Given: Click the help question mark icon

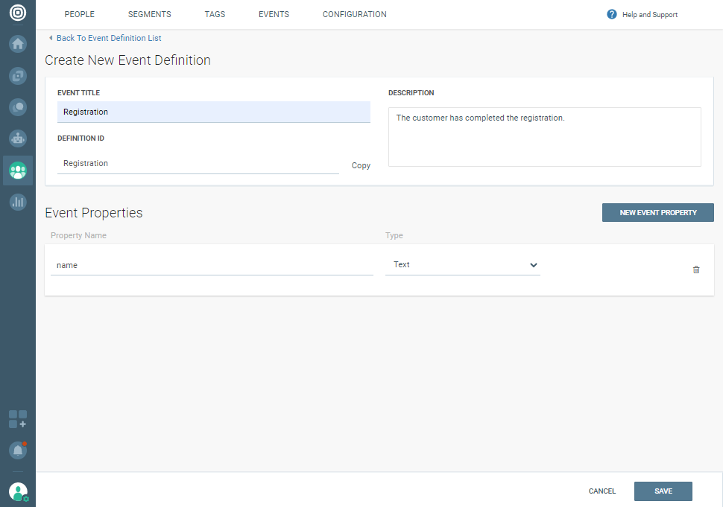Looking at the screenshot, I should point(612,14).
